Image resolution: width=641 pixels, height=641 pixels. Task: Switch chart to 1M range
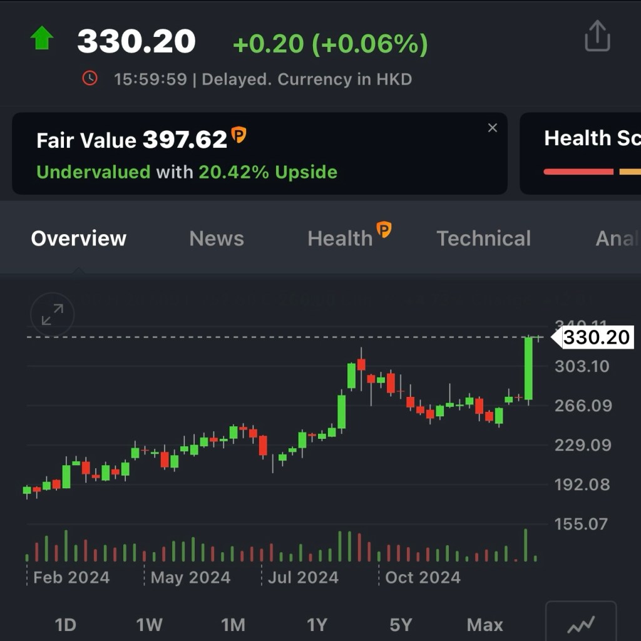coord(233,624)
